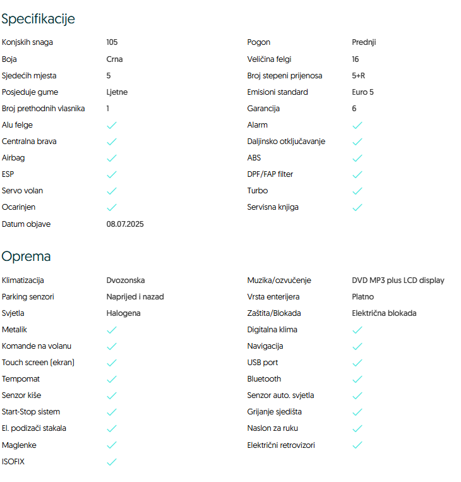Click the Naprijed i nazad parking sensor value

pyautogui.click(x=135, y=297)
